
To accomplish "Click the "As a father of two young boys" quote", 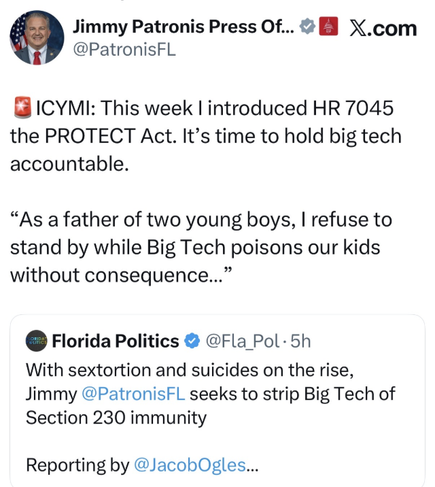I will 150,220.
